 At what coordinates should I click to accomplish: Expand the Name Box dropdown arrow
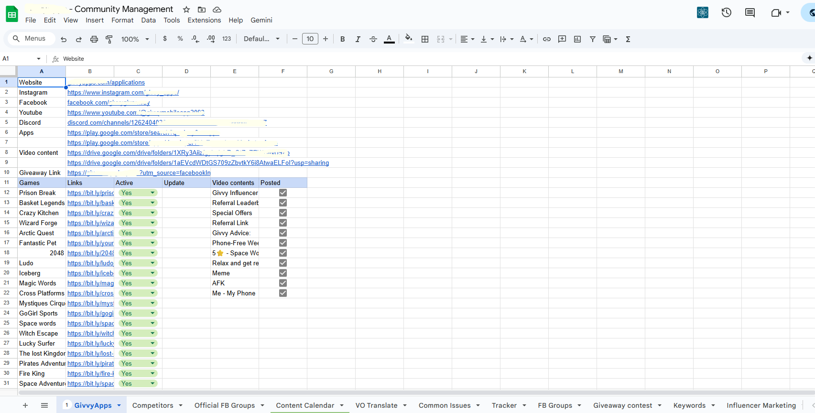tap(39, 59)
